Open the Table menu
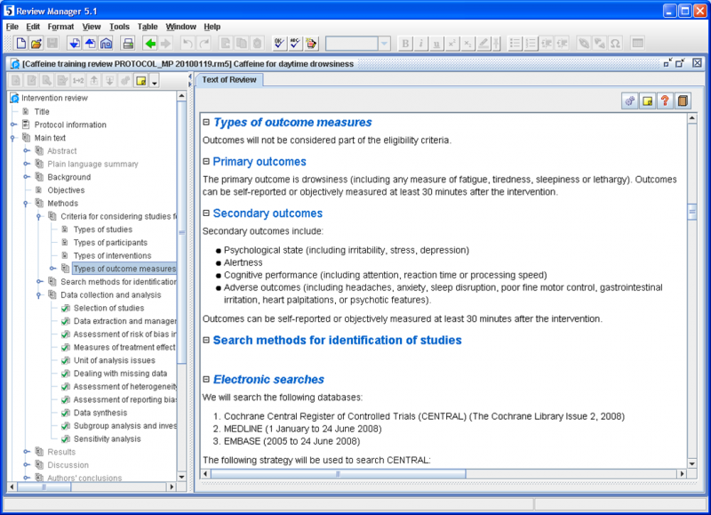This screenshot has height=515, width=711. click(x=148, y=27)
